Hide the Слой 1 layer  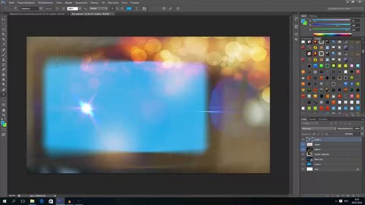tap(303, 164)
